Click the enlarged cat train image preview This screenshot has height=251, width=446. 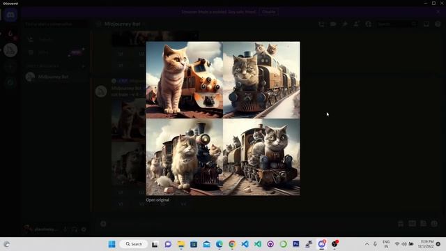[x=223, y=119]
